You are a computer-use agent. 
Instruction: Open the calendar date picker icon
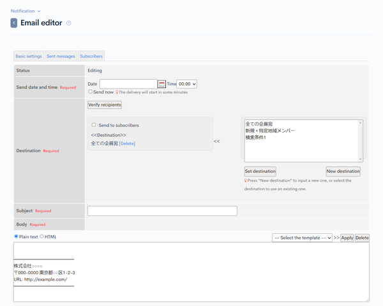tap(161, 84)
